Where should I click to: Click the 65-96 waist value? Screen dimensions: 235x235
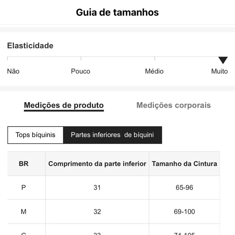click(x=184, y=188)
